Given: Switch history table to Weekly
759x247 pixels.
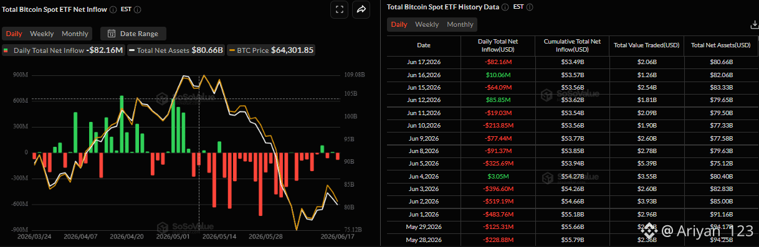Looking at the screenshot, I should pyautogui.click(x=427, y=24).
